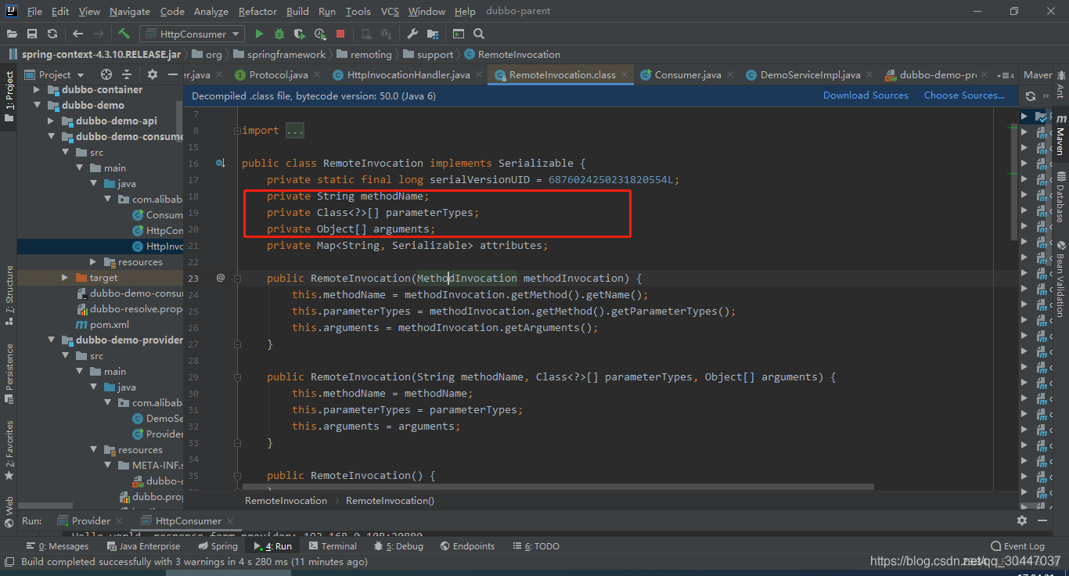This screenshot has width=1069, height=576.
Task: Open the TODO tool window
Action: tap(534, 546)
